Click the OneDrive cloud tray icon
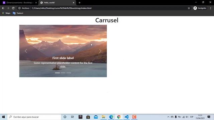214x120 pixels. (172, 117)
